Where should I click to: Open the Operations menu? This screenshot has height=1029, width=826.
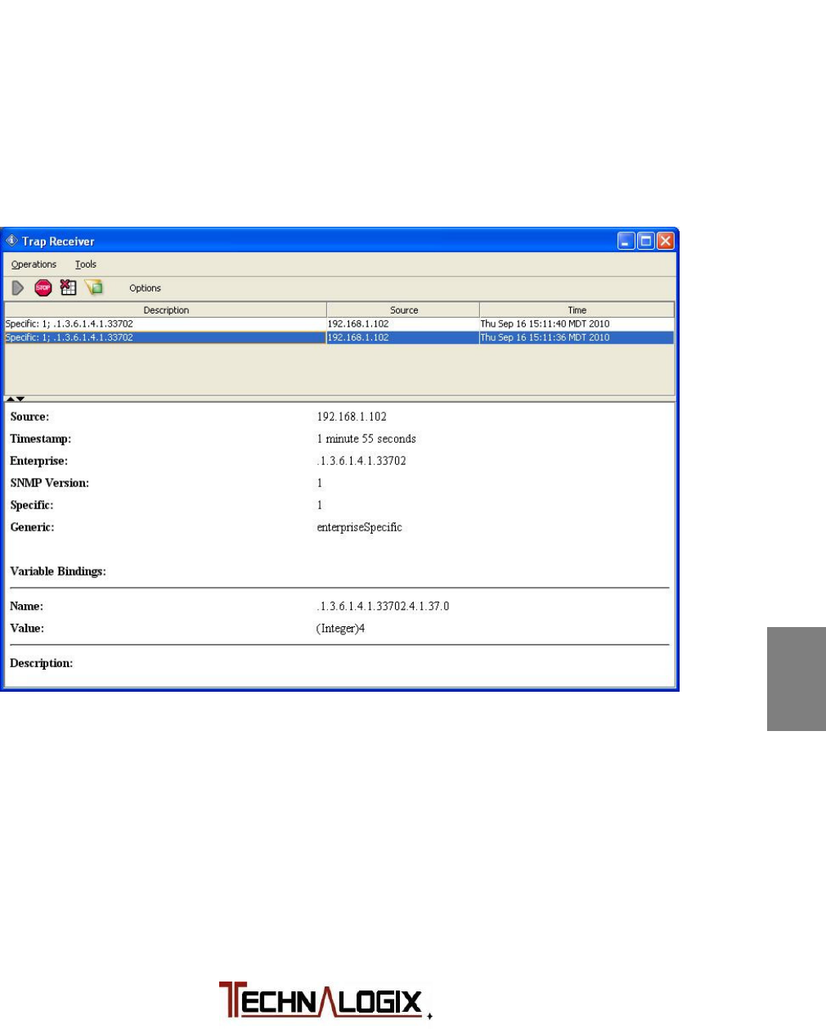pos(34,264)
